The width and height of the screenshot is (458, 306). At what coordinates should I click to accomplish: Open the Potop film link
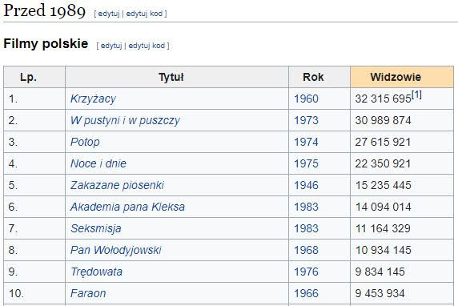[85, 143]
